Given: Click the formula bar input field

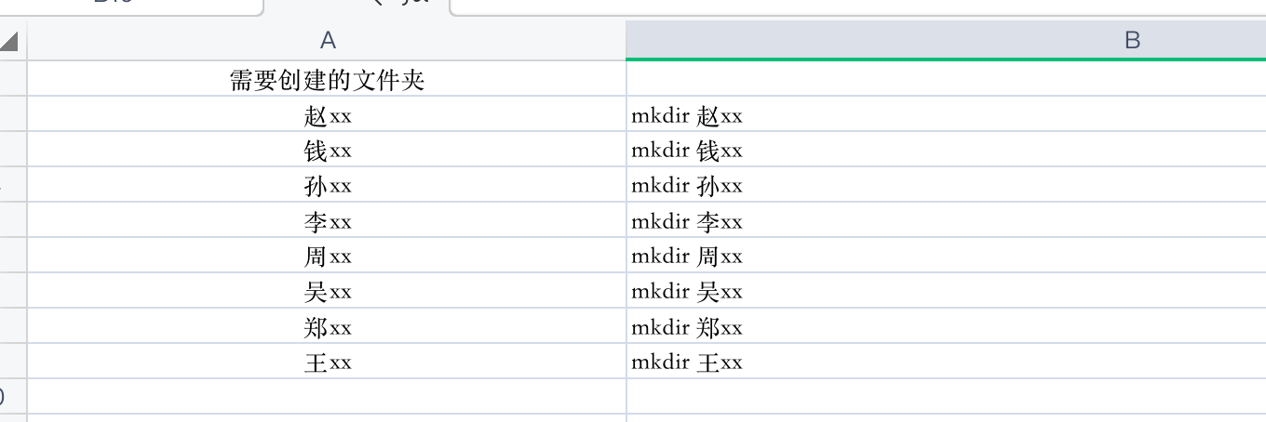Looking at the screenshot, I should coord(856,6).
